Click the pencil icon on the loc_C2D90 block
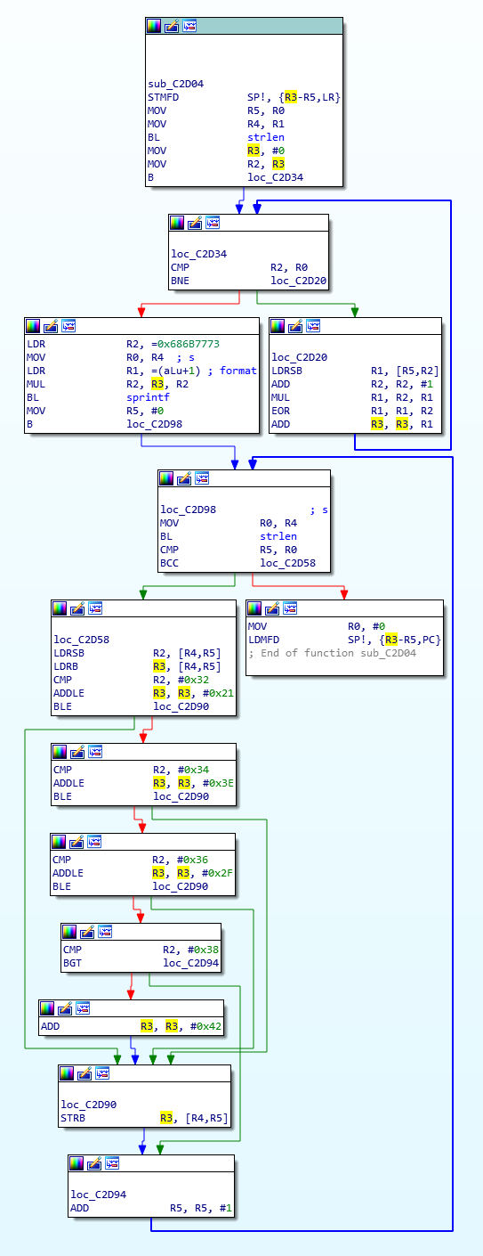The image size is (483, 1256). 85,1073
